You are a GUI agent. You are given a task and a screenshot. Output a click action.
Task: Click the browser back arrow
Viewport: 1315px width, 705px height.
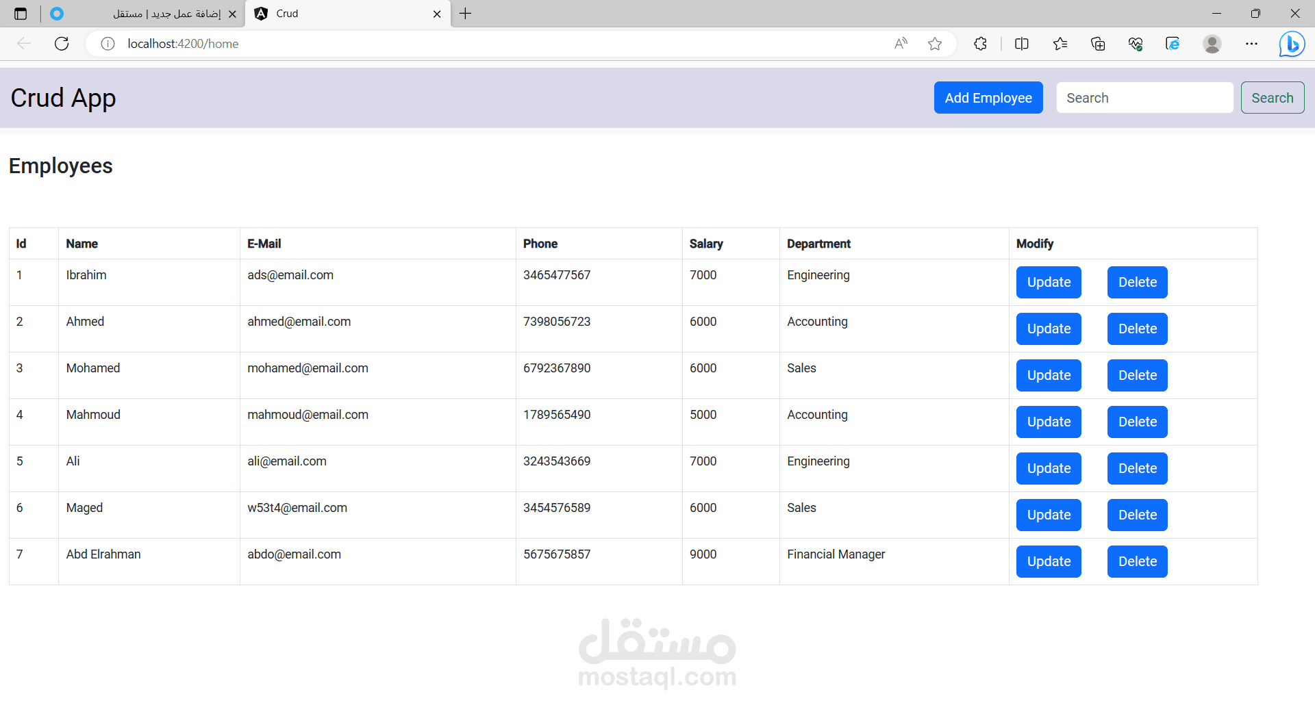[25, 44]
